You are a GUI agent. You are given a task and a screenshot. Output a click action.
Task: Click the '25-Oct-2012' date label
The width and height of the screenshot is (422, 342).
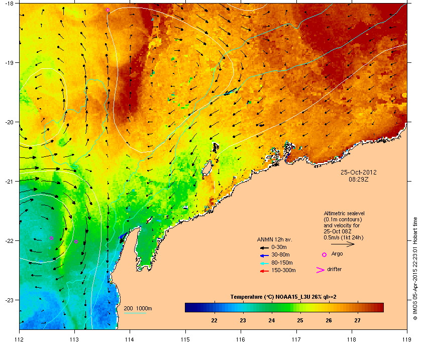point(359,172)
